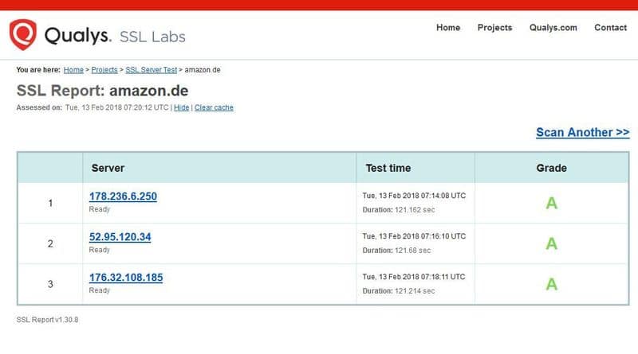
Task: Click grade A for server 178.236.6.250
Action: [551, 203]
